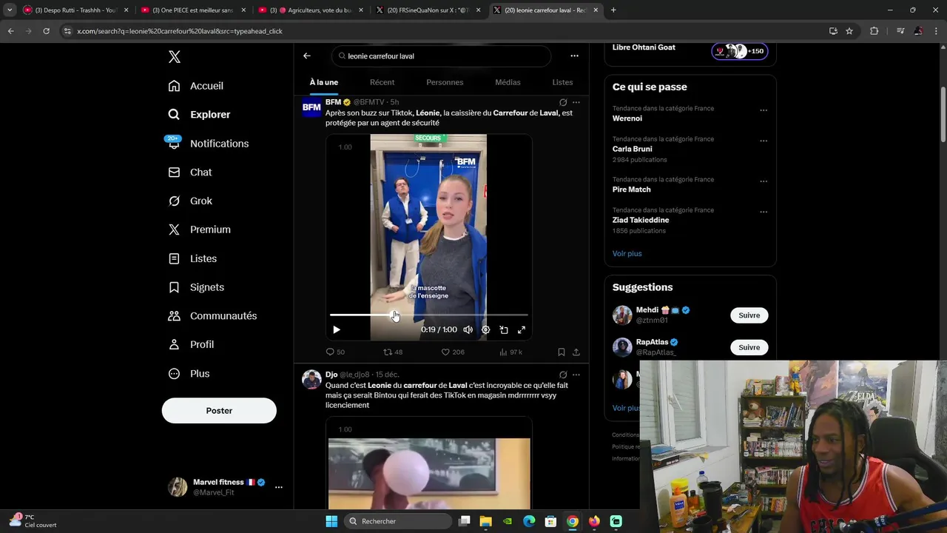
Task: Click the Poster button
Action: (x=219, y=411)
